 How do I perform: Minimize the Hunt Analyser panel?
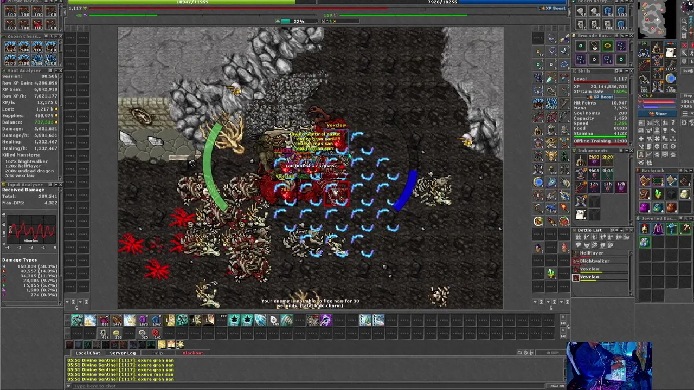point(56,70)
